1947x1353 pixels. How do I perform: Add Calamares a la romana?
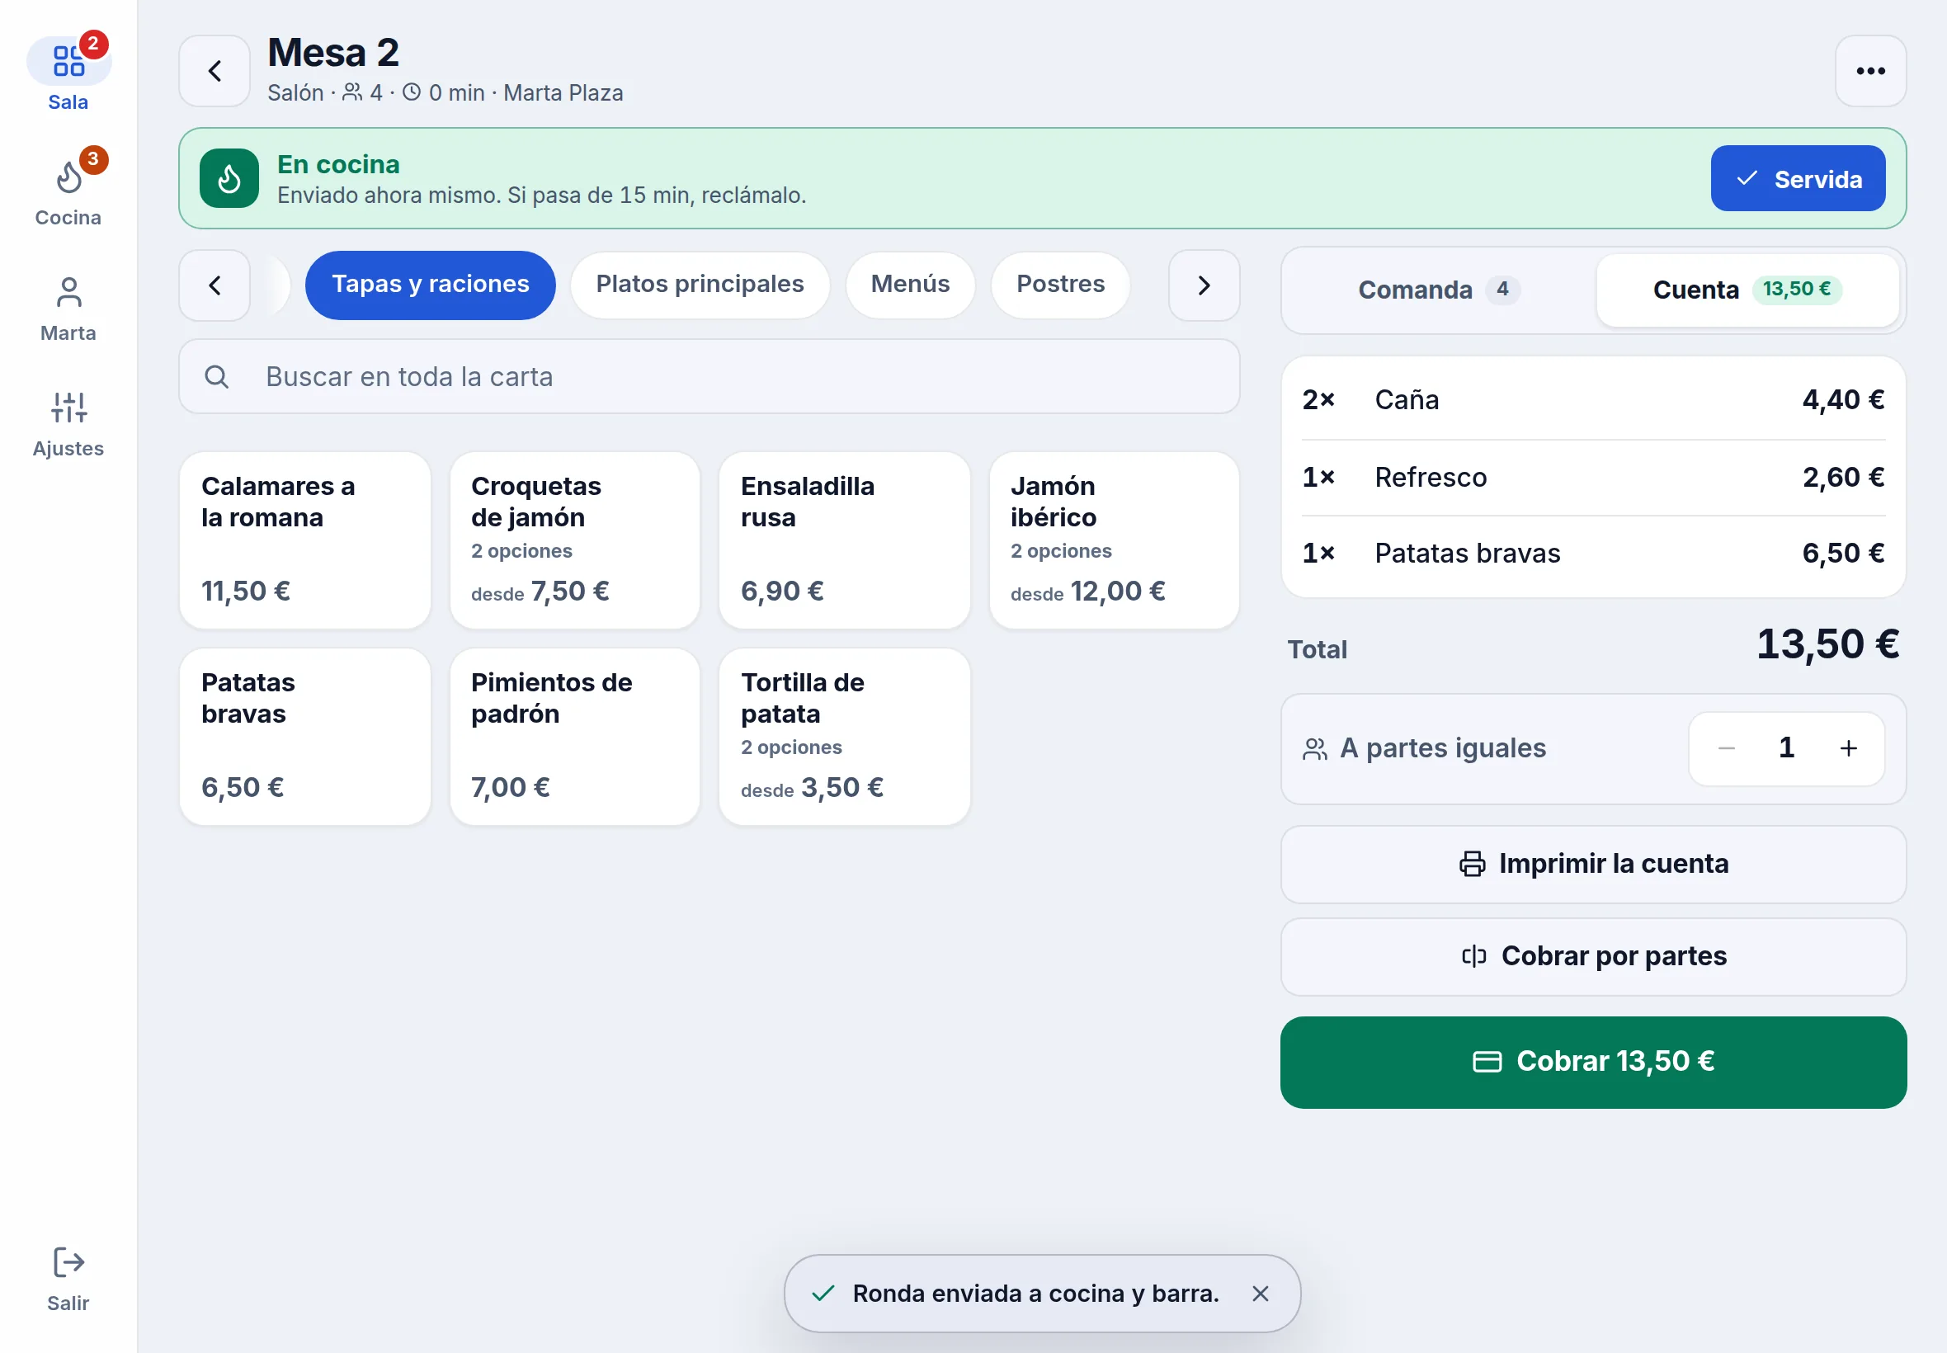[x=304, y=540]
